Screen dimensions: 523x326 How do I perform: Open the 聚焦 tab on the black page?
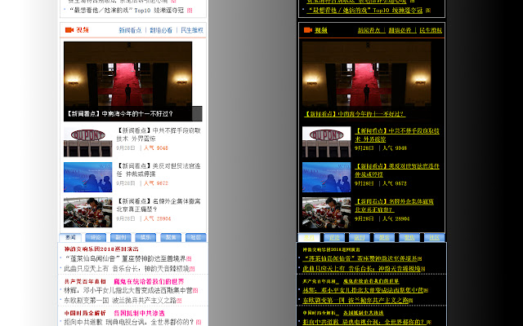pos(409,237)
